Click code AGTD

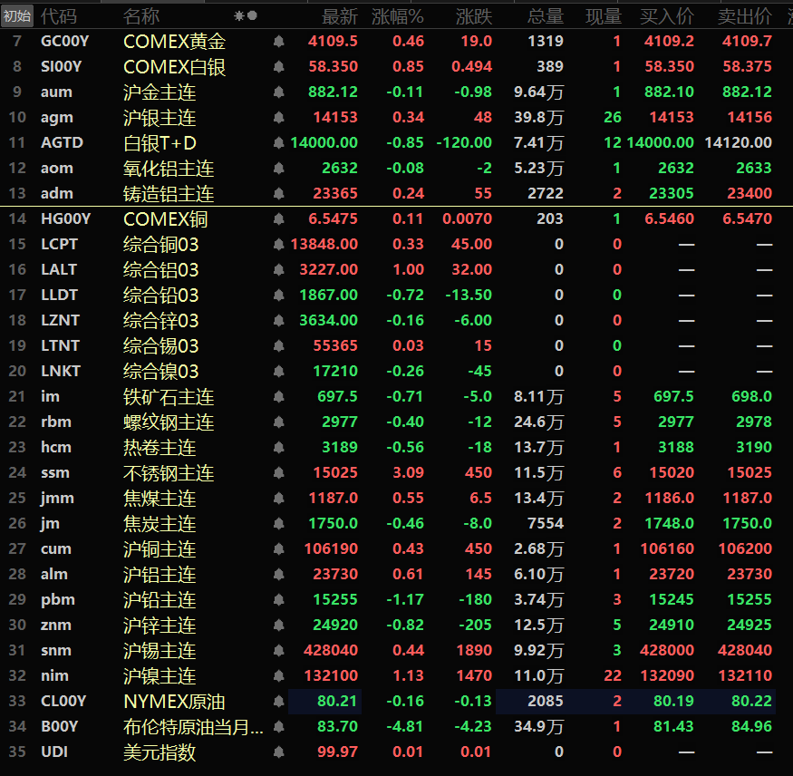click(x=62, y=142)
